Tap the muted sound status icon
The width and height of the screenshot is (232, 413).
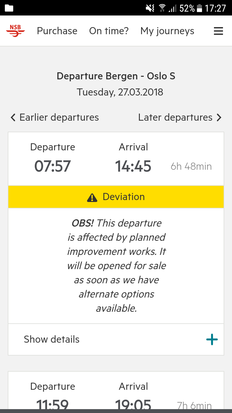(x=150, y=8)
